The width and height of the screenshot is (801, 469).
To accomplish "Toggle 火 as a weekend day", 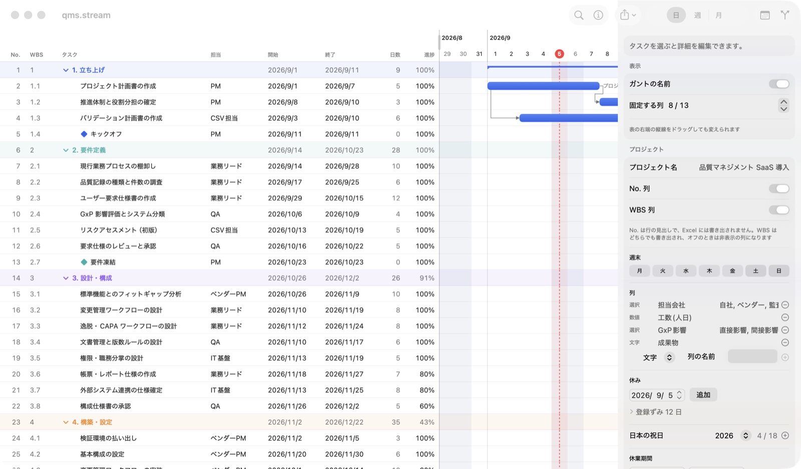I will pos(663,271).
